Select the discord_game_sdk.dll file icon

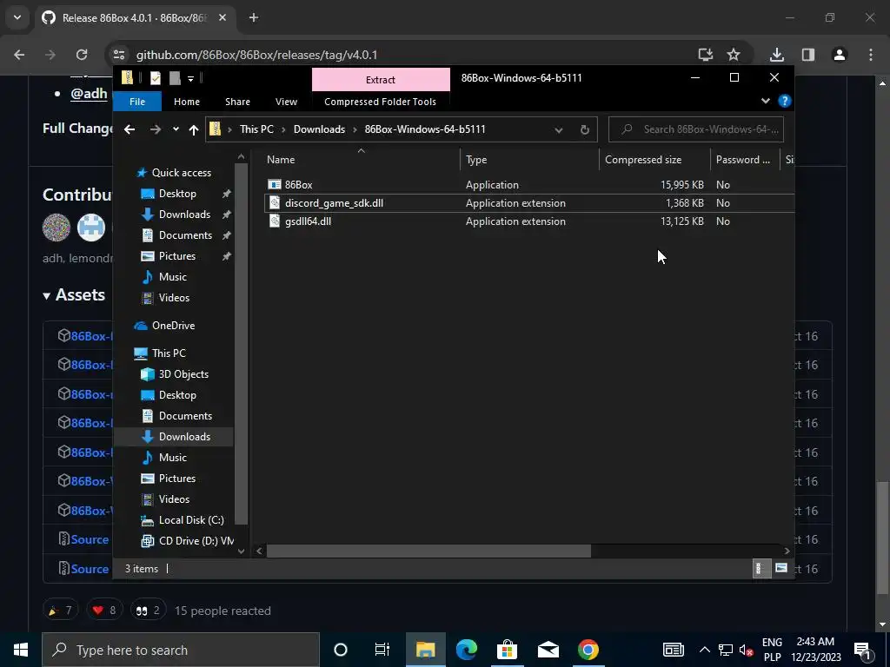[274, 203]
